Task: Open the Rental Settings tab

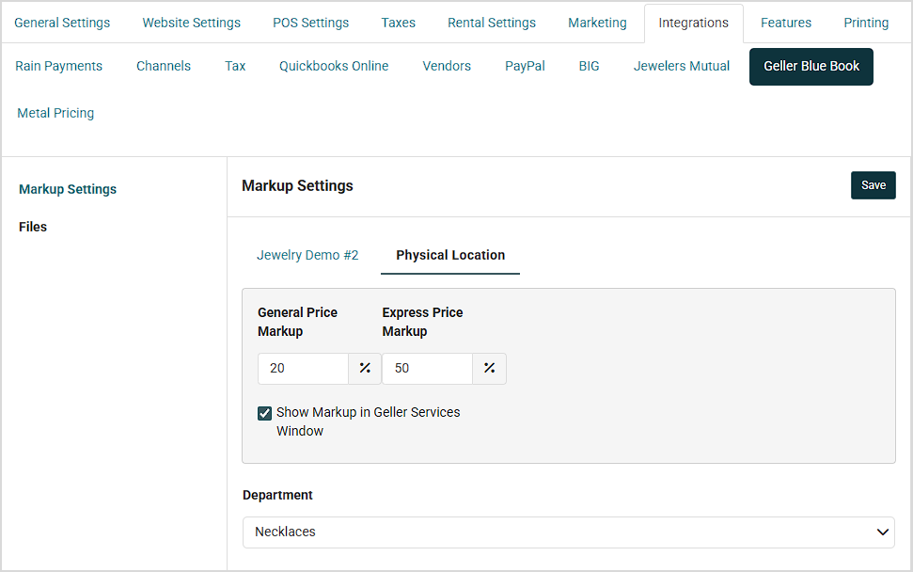Action: 492,23
